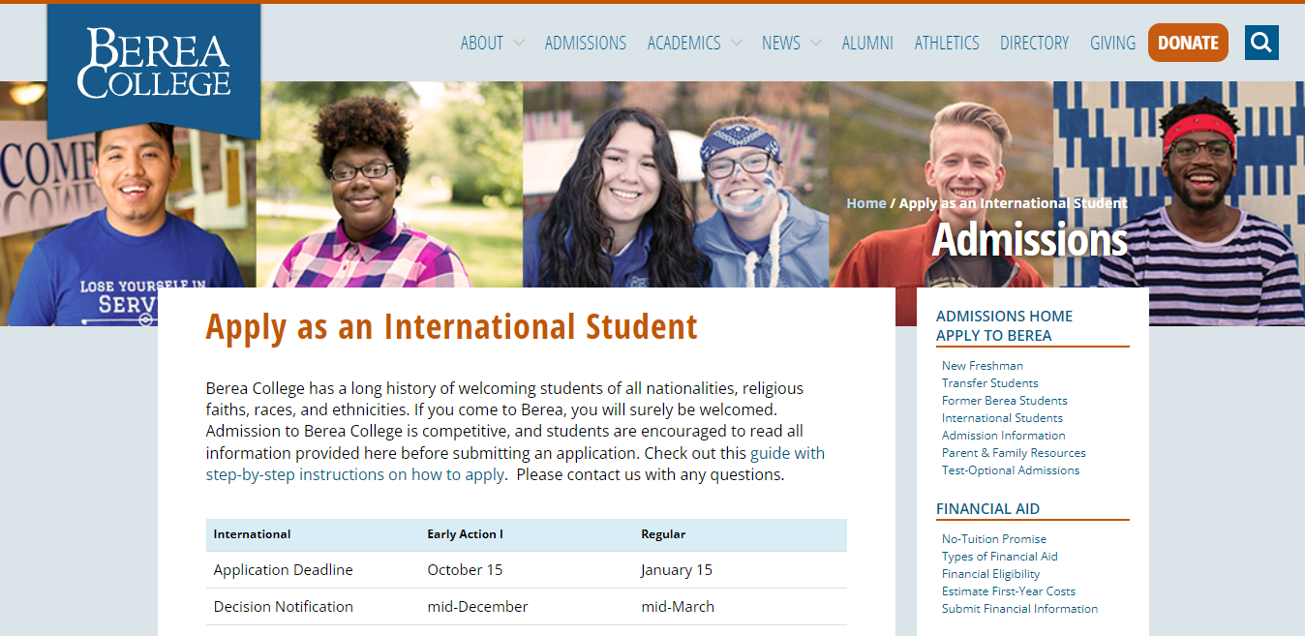Screen dimensions: 1305x636
Task: Click the October 15 table cell
Action: [466, 570]
